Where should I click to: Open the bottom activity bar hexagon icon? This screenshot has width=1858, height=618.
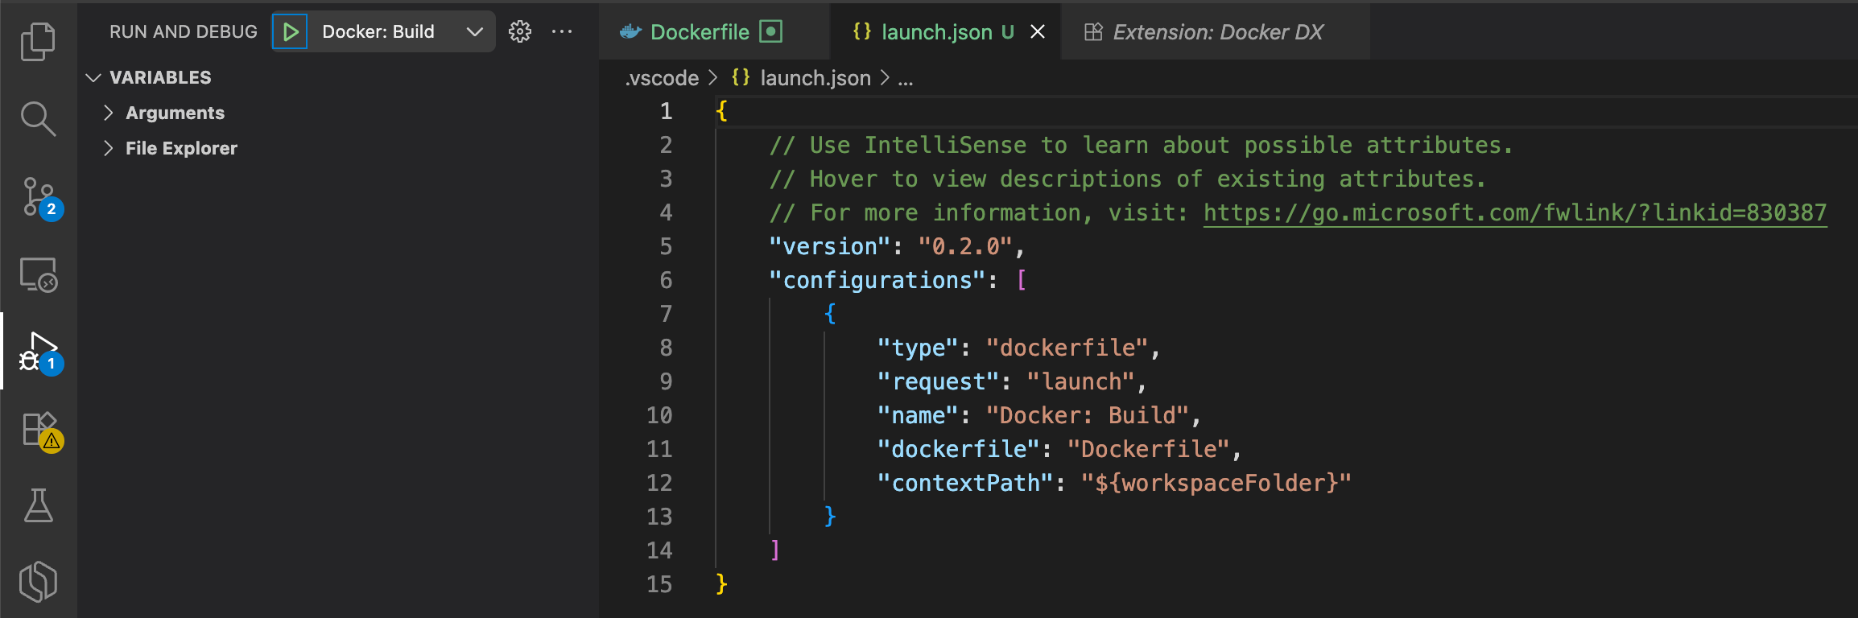[38, 581]
